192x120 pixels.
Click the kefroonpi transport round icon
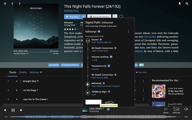point(88,84)
